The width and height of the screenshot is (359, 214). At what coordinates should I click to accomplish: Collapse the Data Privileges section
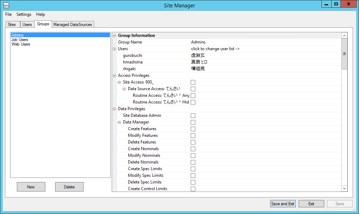(x=115, y=109)
